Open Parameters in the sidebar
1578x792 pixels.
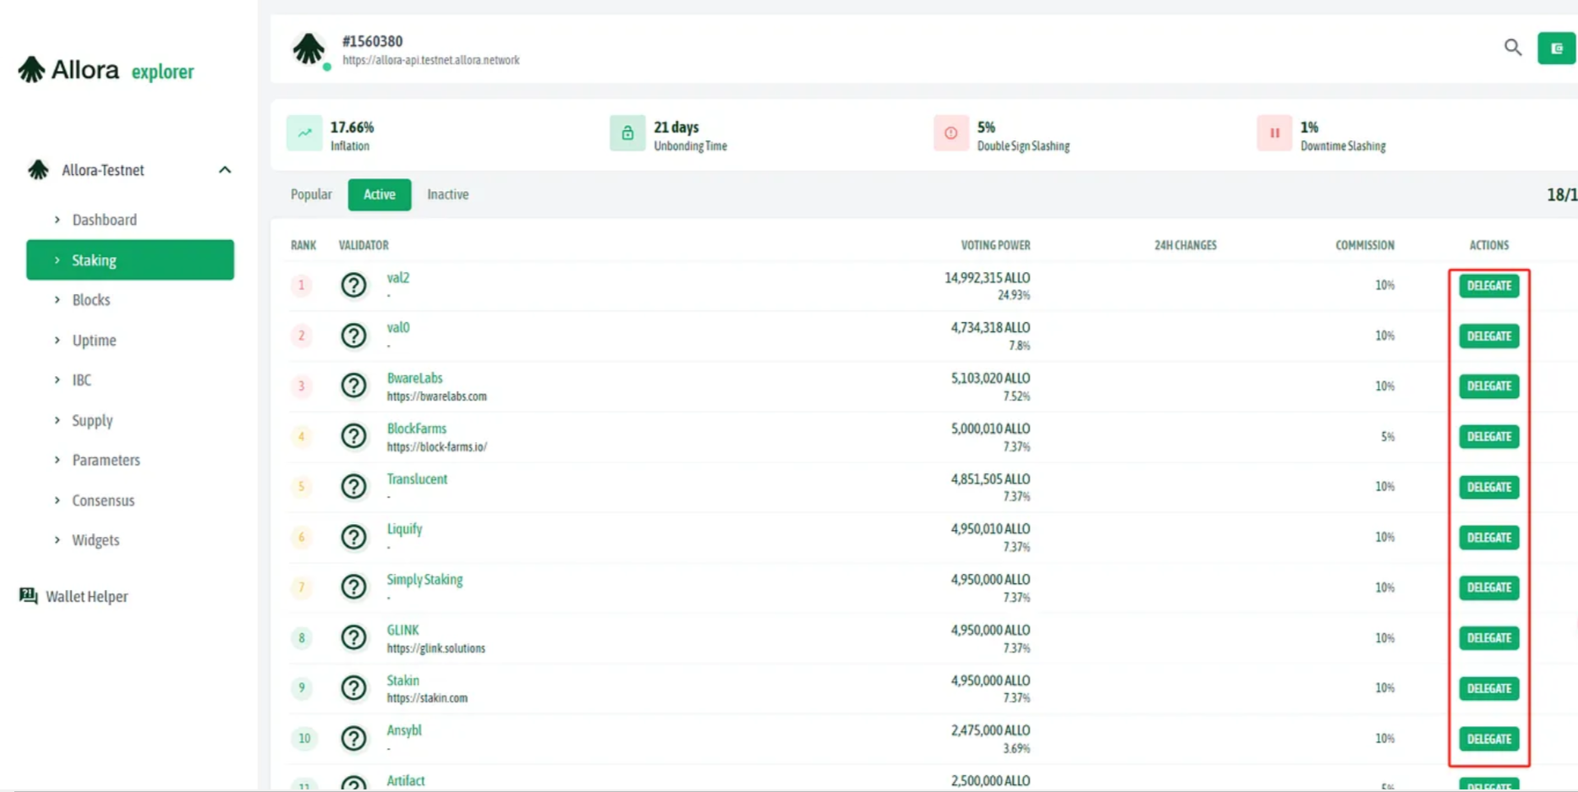click(x=106, y=460)
